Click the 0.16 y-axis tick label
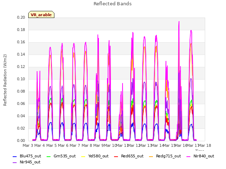 21,42
